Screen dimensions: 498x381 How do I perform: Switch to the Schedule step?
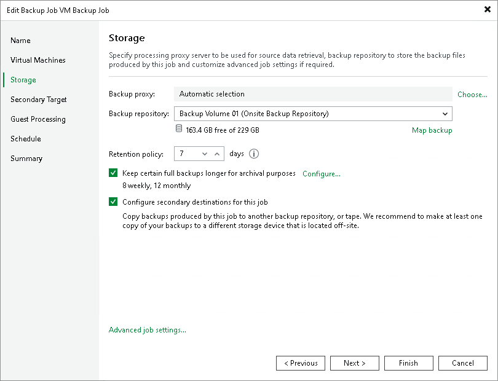25,138
